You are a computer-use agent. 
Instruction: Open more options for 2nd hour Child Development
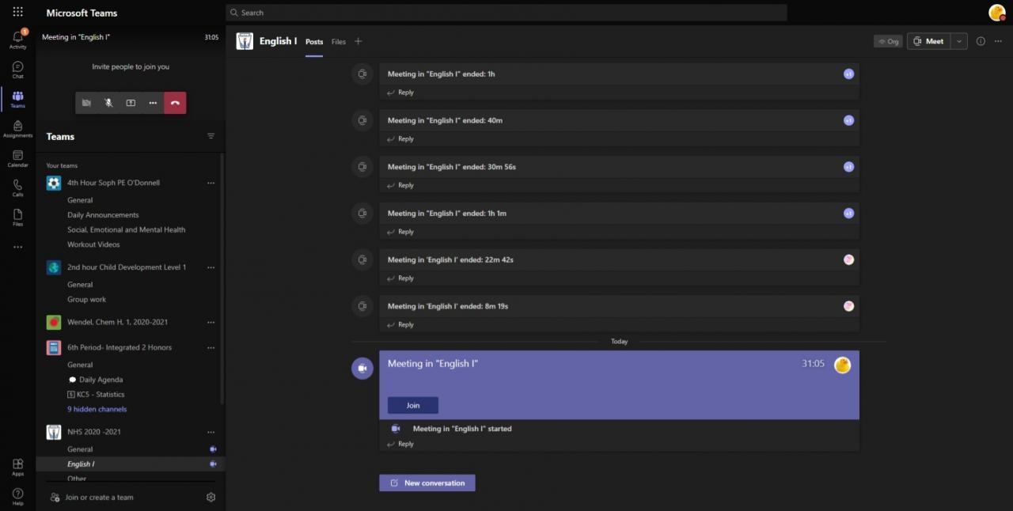(x=211, y=267)
